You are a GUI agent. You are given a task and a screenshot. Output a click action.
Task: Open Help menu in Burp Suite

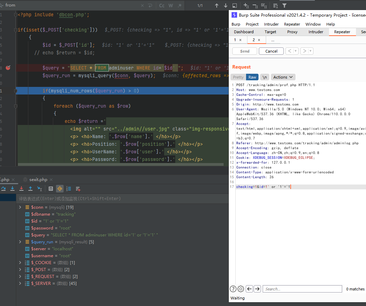330,24
